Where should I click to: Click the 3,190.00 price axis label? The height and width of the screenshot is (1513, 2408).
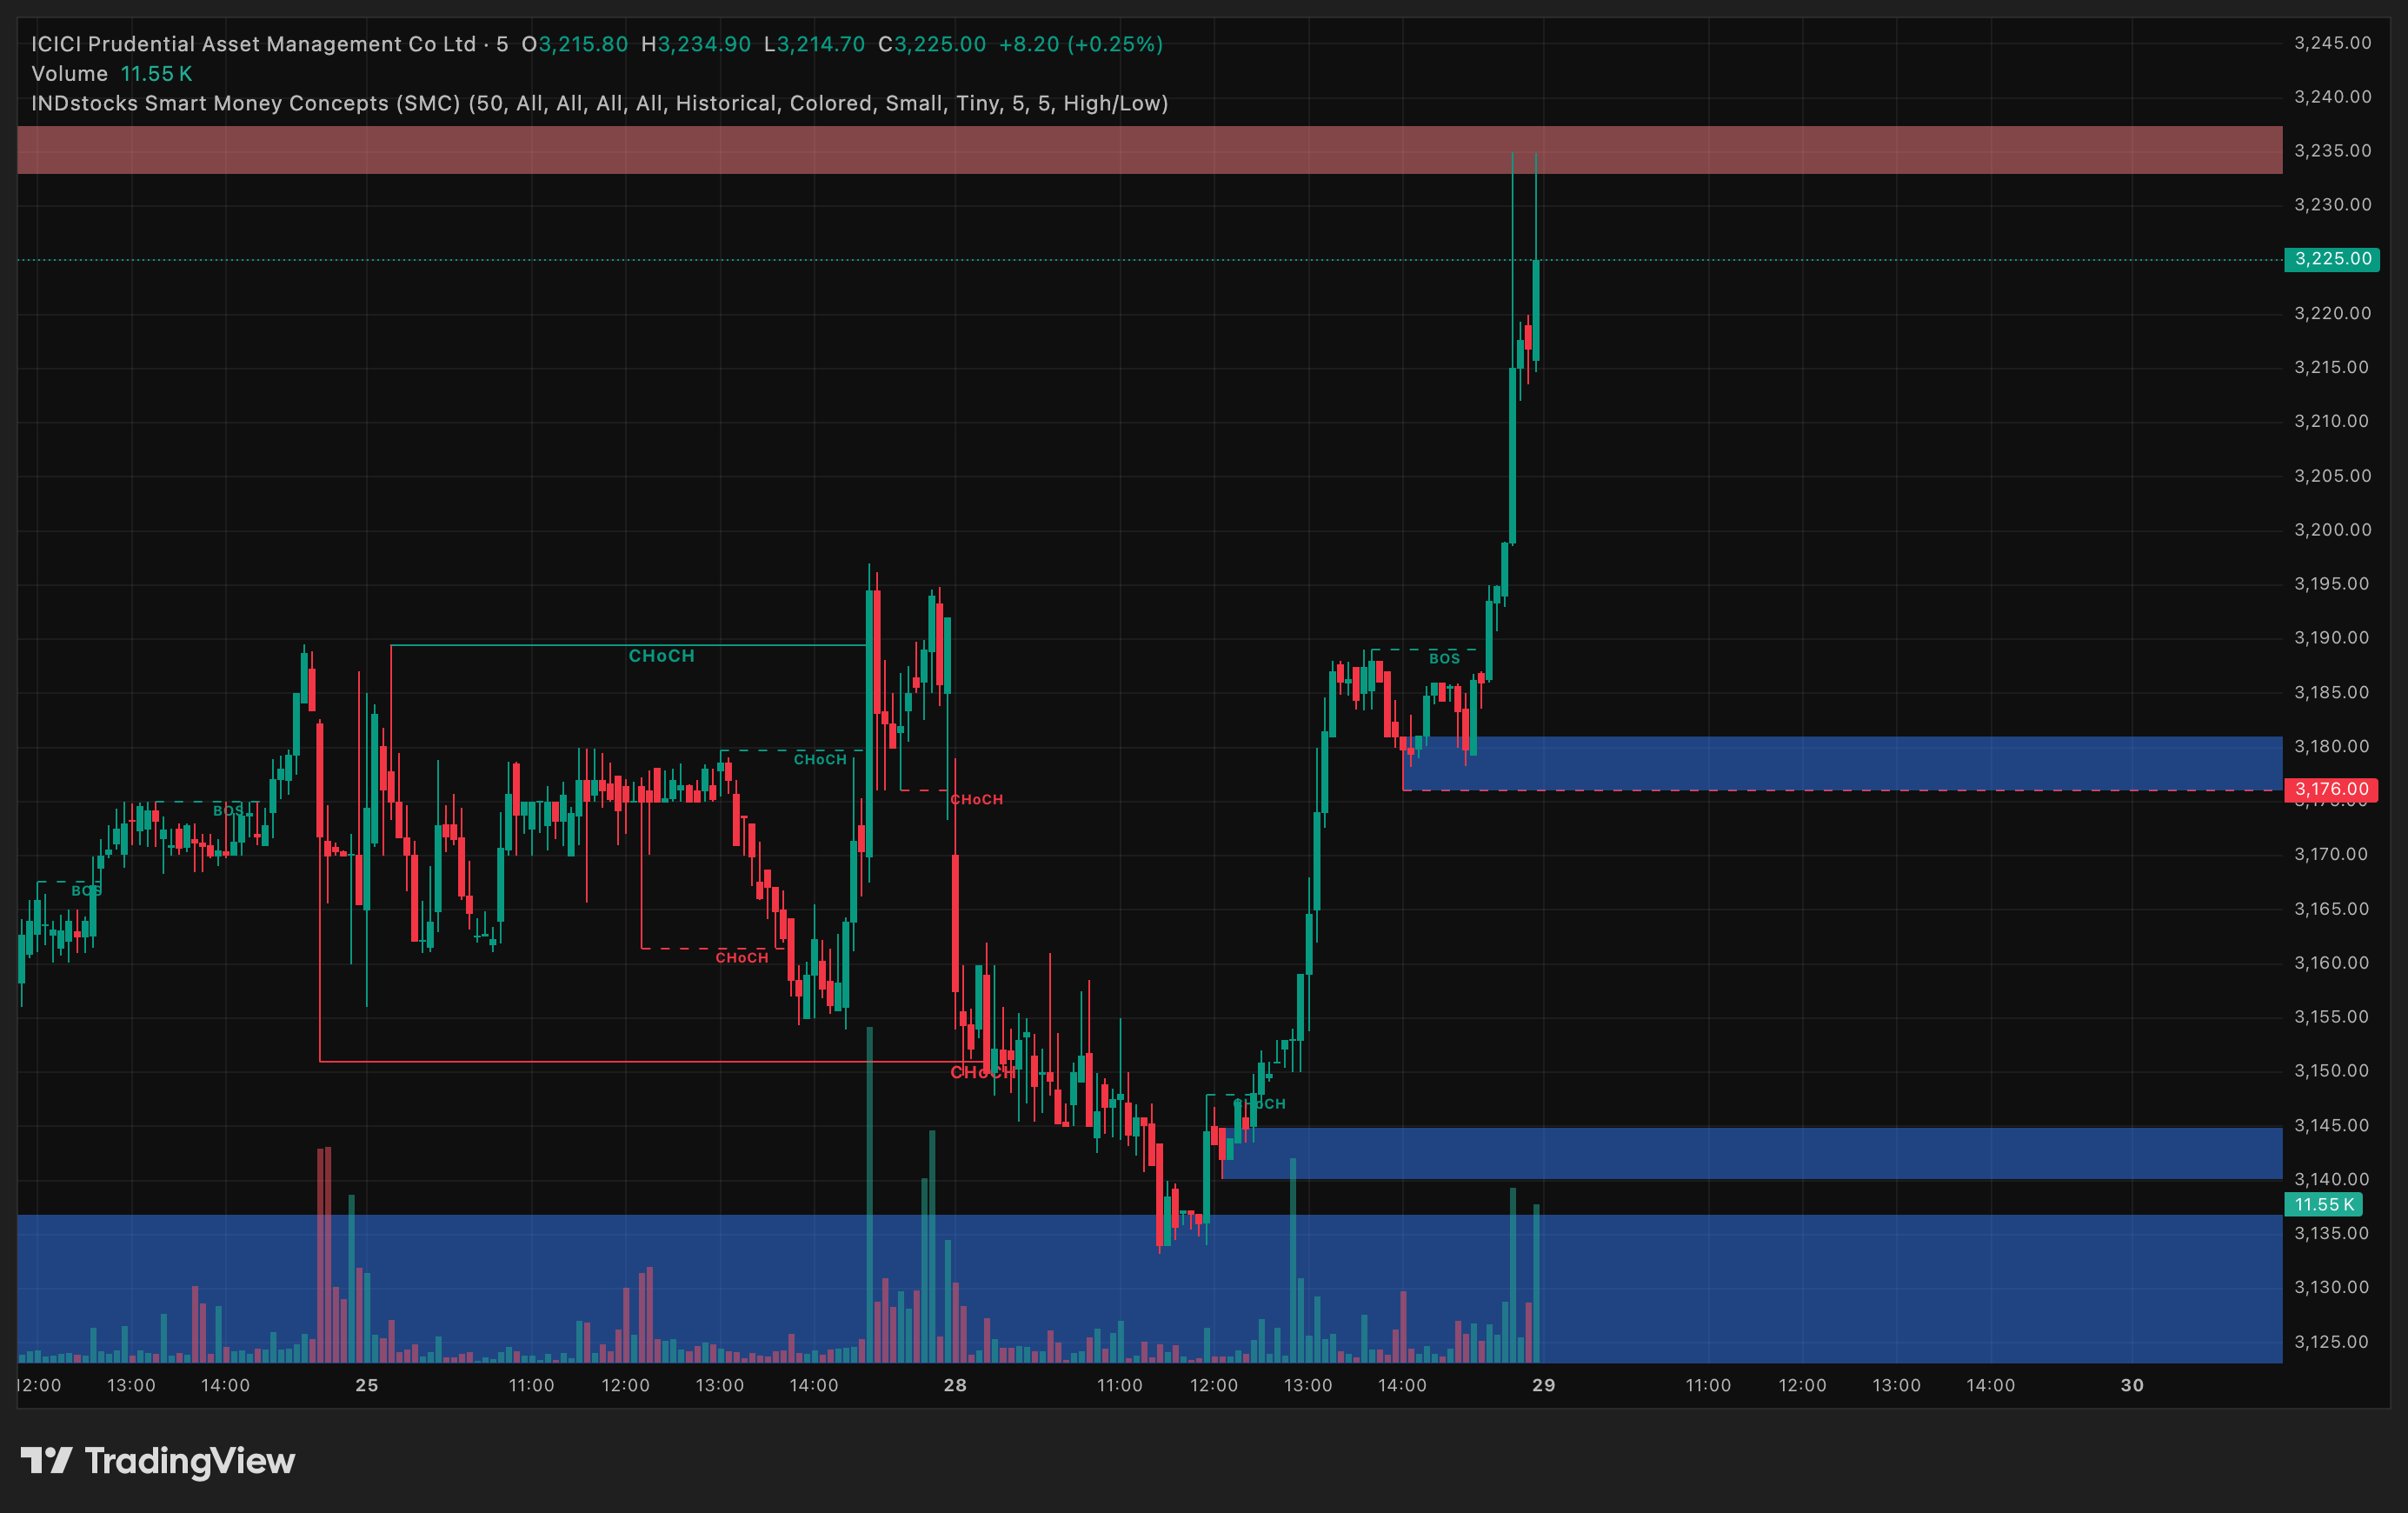coord(2332,638)
